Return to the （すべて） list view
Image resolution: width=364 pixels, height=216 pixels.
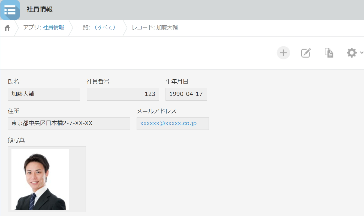click(x=104, y=28)
